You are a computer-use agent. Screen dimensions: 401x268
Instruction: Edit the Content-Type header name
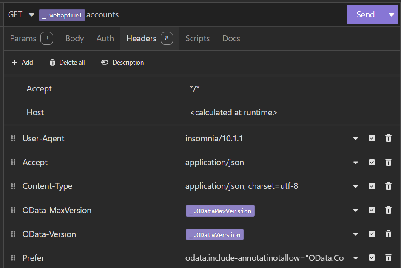tap(47, 186)
